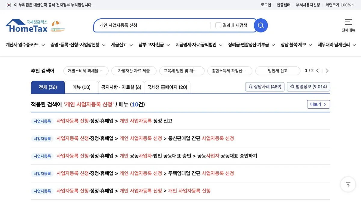Click 사업자등록 tag on 정정 신고 row
361x203 pixels.
point(42,121)
